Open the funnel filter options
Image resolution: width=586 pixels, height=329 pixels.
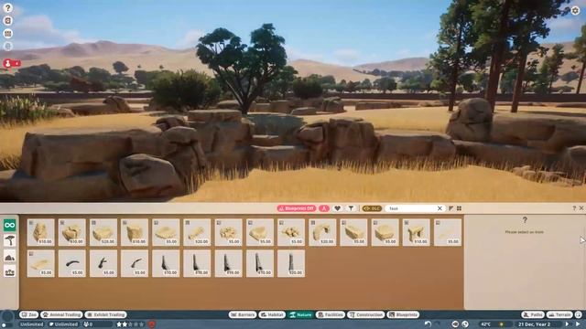click(x=351, y=208)
